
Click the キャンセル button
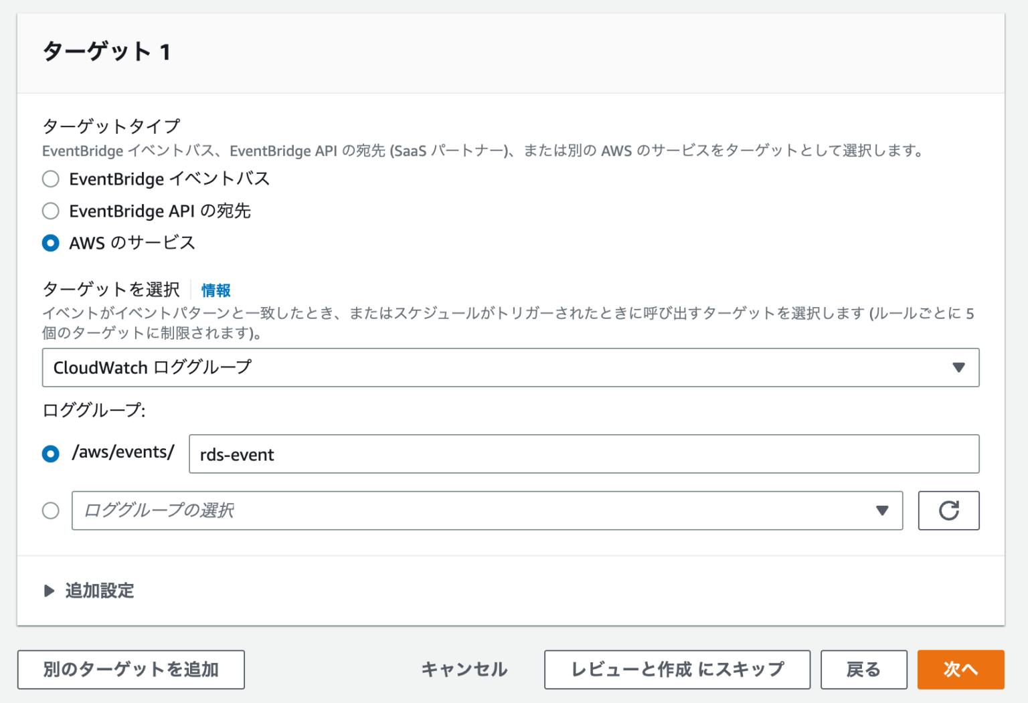tap(463, 669)
